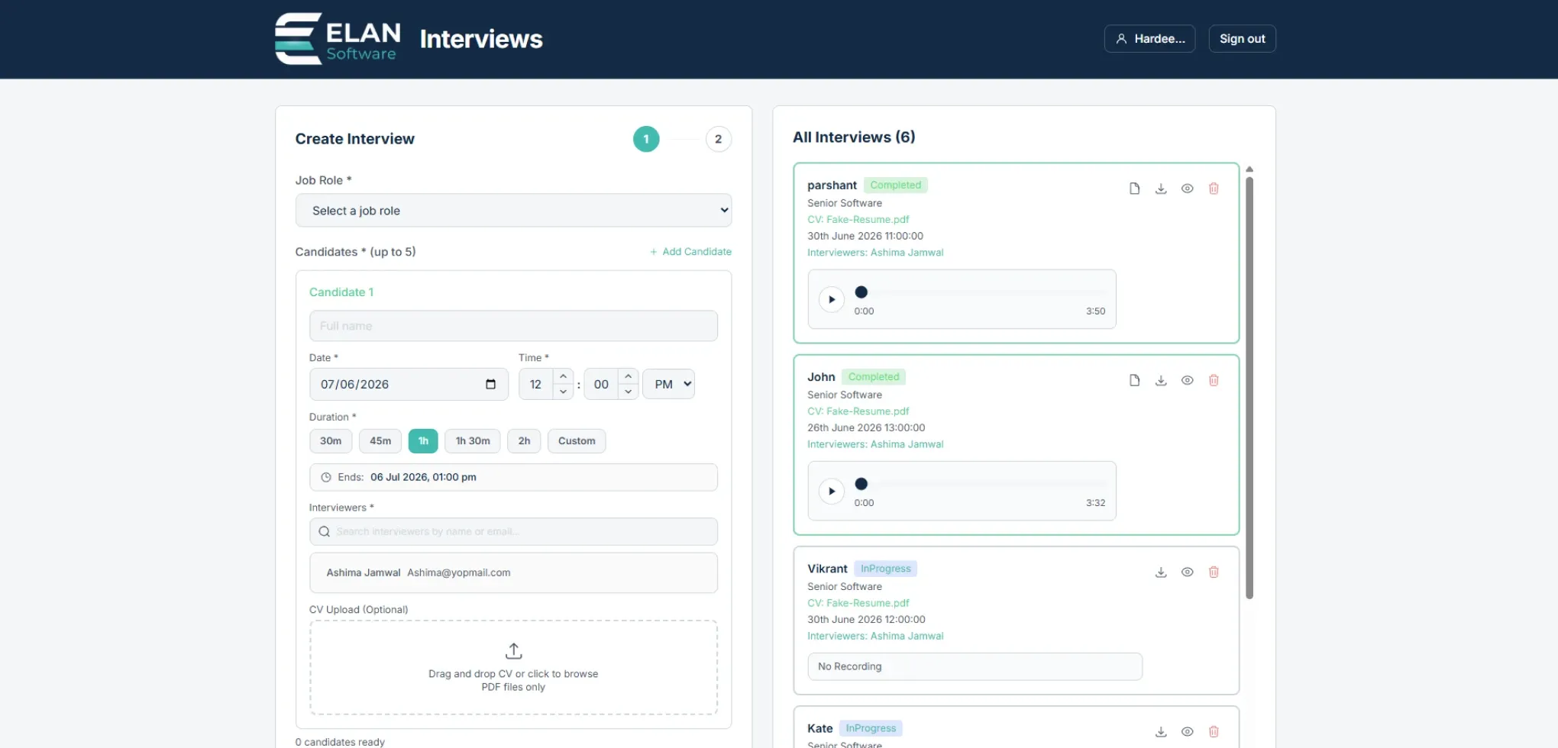Image resolution: width=1558 pixels, height=748 pixels.
Task: Click the minutes field showing 00
Action: [602, 384]
